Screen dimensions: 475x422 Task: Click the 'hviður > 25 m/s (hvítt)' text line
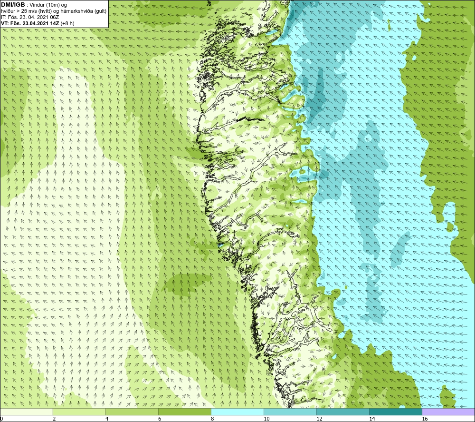pyautogui.click(x=54, y=11)
